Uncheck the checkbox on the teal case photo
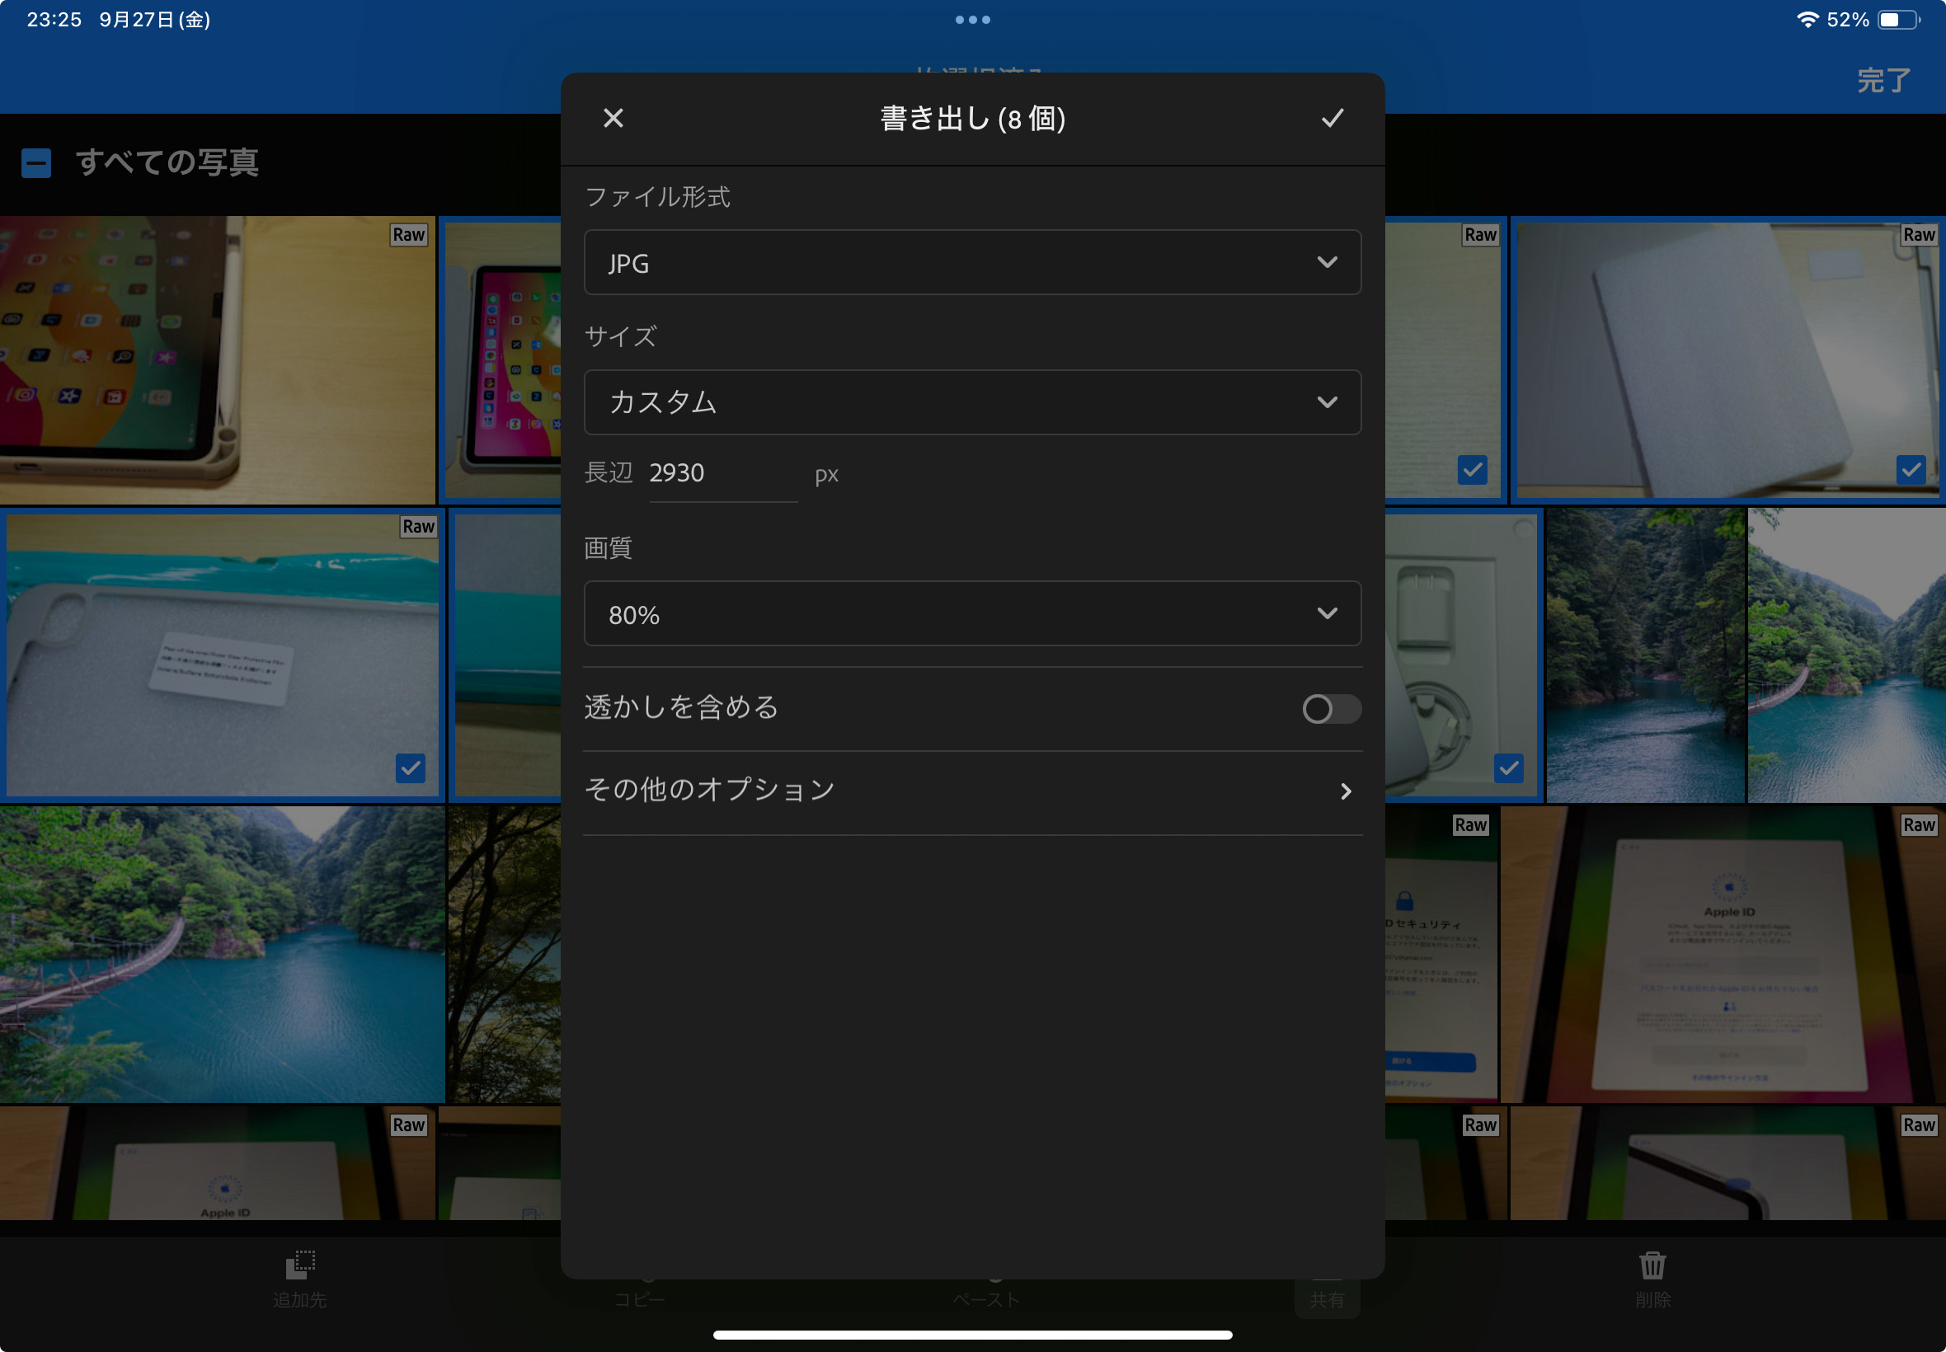Image resolution: width=1946 pixels, height=1352 pixels. [411, 768]
